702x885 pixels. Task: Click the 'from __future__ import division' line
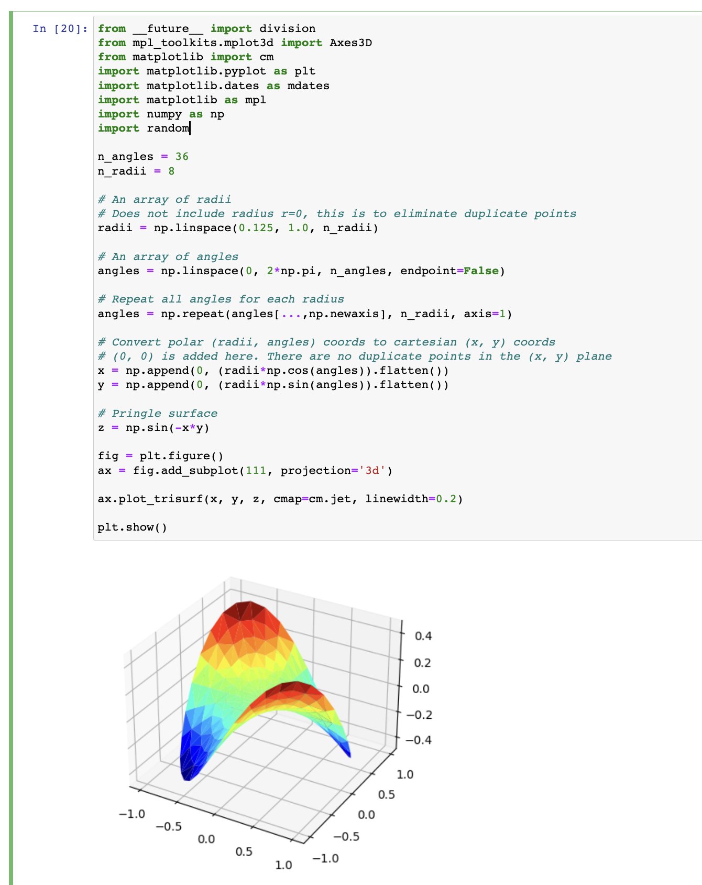coord(206,29)
